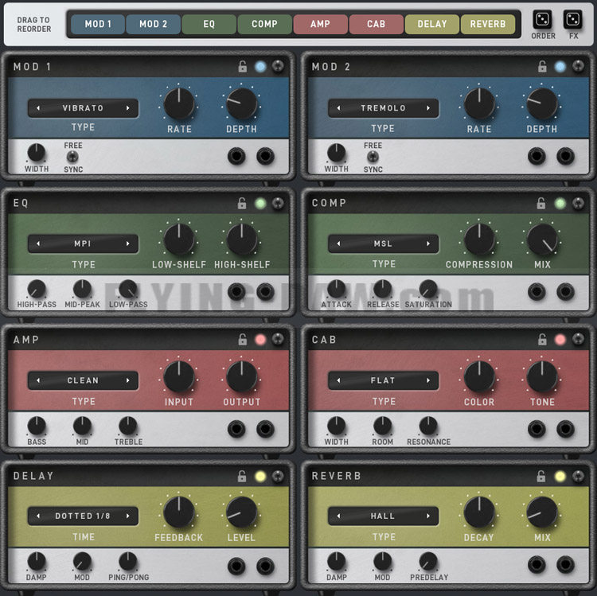The image size is (597, 596).
Task: Select next AMP type after CLEAN
Action: [128, 380]
